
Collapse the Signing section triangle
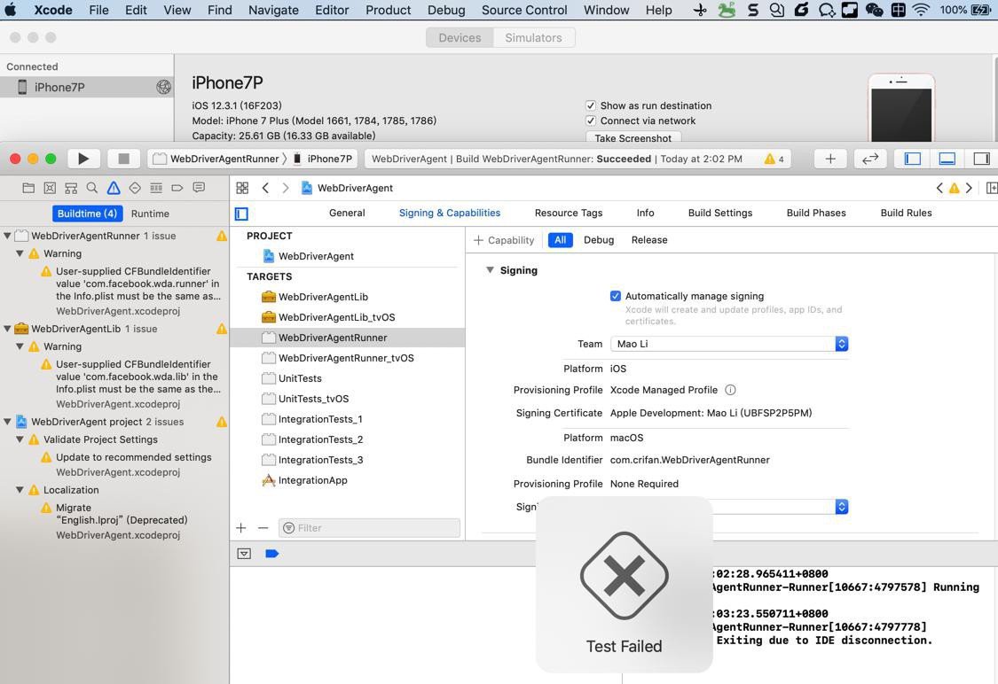[490, 270]
